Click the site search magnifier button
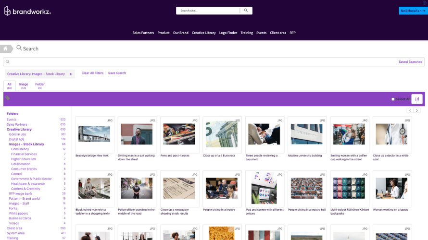This screenshot has height=240, width=428. (246, 11)
